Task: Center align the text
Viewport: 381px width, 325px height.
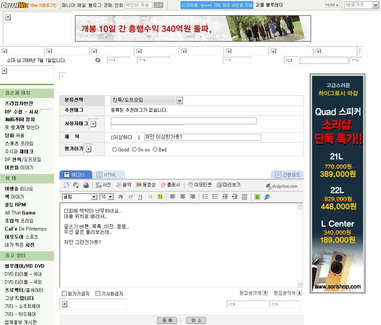Action: [x=183, y=197]
